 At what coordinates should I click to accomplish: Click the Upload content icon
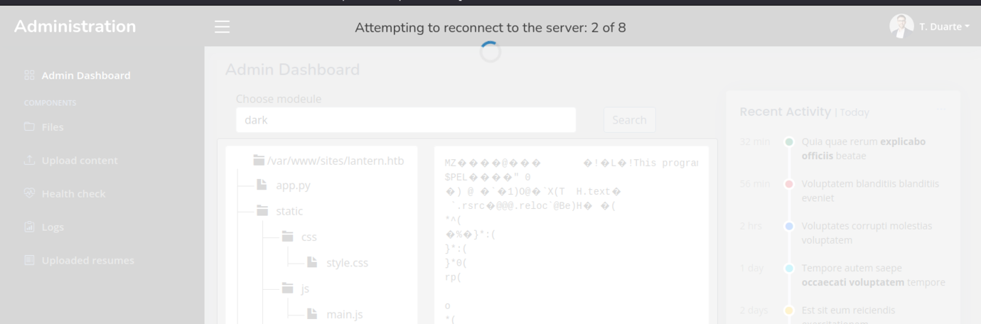(x=29, y=161)
